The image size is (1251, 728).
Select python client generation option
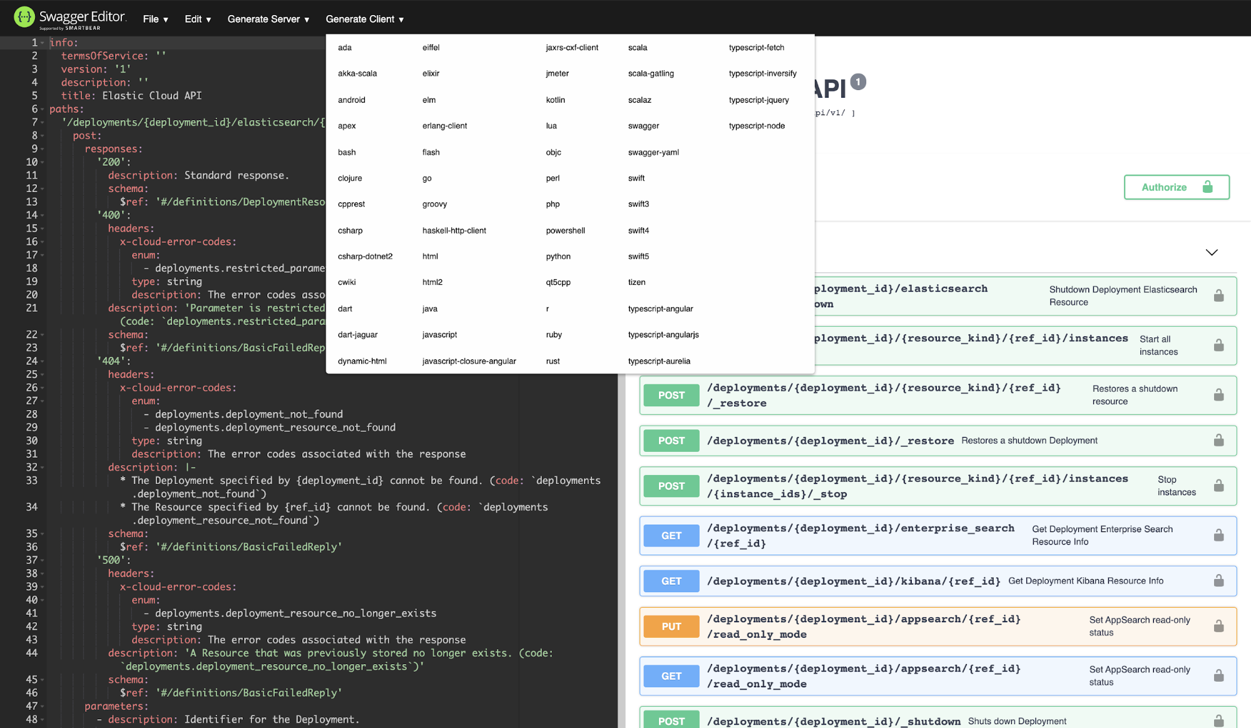(557, 255)
